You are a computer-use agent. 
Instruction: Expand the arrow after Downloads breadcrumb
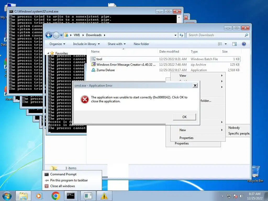click(105, 35)
